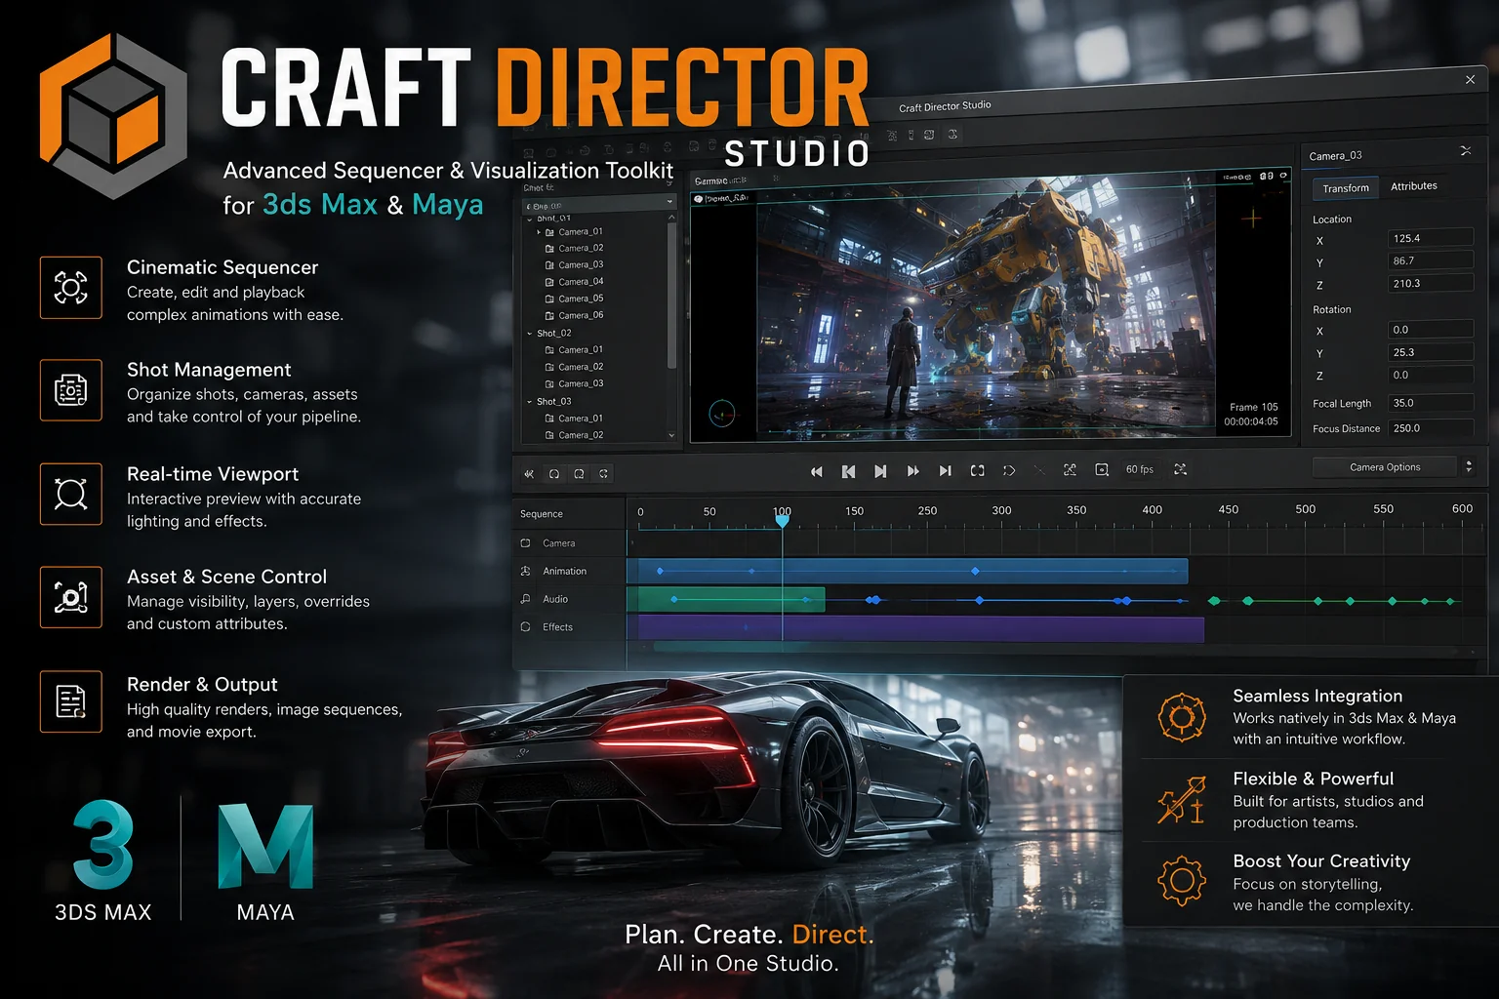
Task: Click the Cinematic Sequencer feature icon
Action: click(71, 288)
